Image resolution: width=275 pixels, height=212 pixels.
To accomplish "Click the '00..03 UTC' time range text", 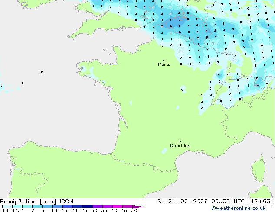I will (228, 202).
